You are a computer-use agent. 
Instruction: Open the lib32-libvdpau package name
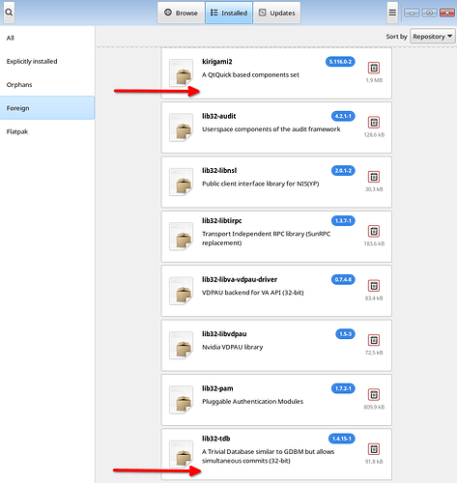click(x=224, y=333)
